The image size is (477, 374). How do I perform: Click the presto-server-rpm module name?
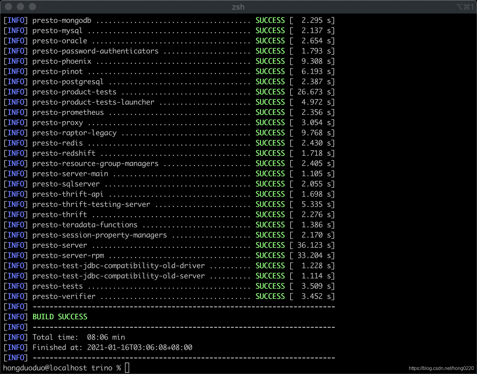68,256
